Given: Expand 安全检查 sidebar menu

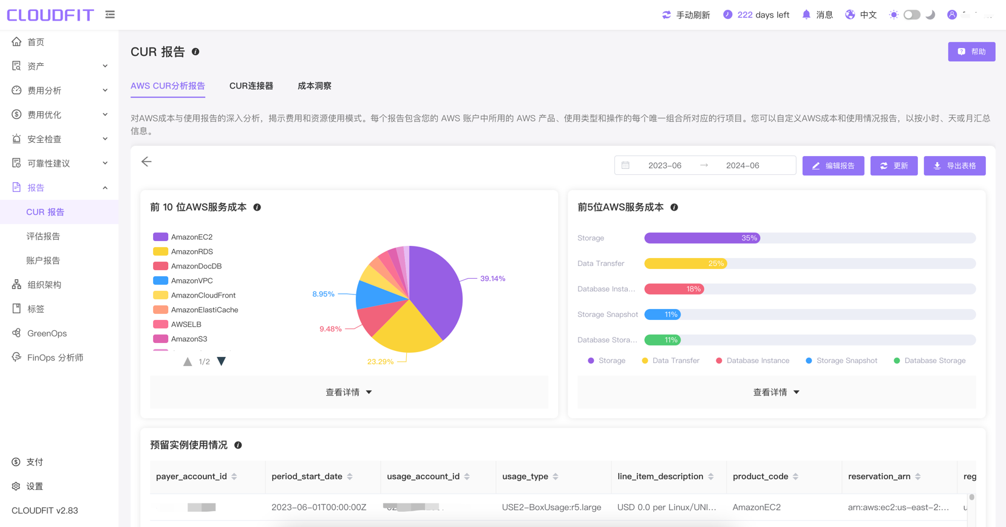Looking at the screenshot, I should pyautogui.click(x=59, y=139).
